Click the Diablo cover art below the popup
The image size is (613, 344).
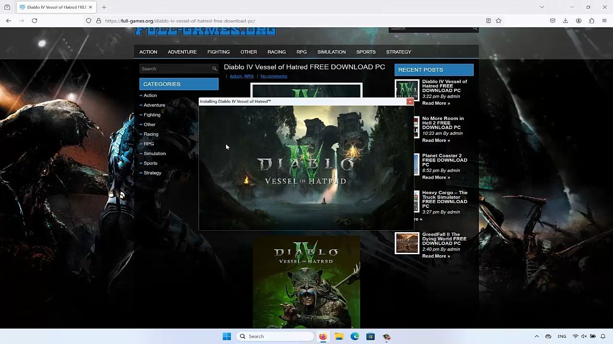point(306,282)
